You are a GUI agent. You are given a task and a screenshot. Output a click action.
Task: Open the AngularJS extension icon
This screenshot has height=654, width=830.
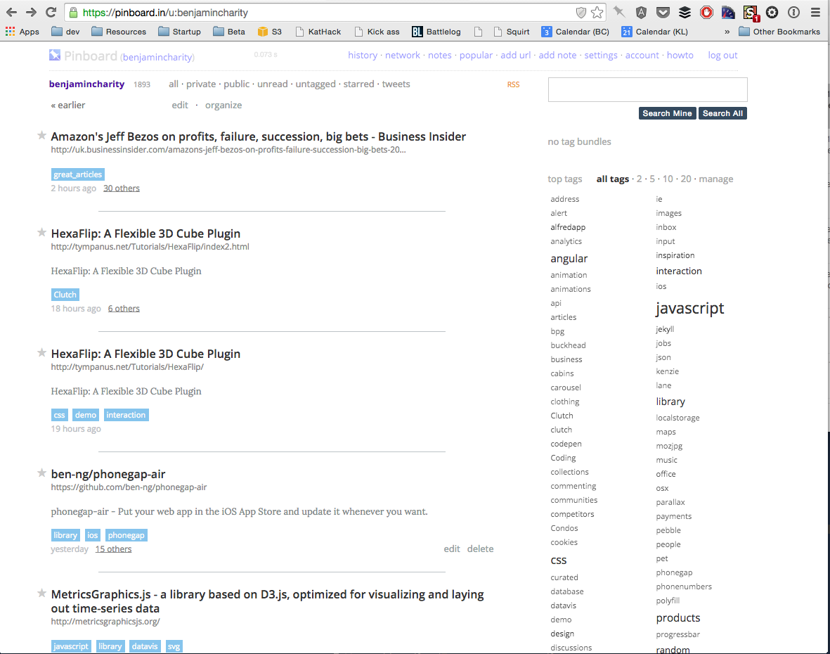click(x=641, y=12)
